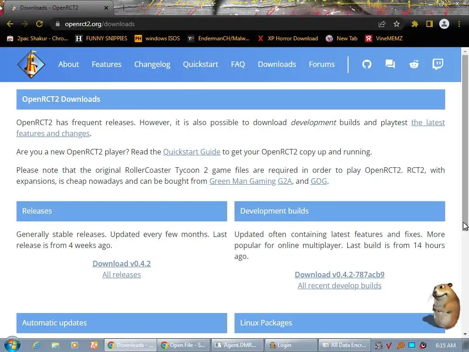The image size is (469, 352).
Task: Click the share page icon in the address bar
Action: coord(382,24)
